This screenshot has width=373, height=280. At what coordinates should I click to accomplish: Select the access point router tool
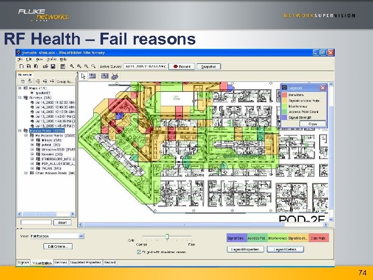[115, 76]
